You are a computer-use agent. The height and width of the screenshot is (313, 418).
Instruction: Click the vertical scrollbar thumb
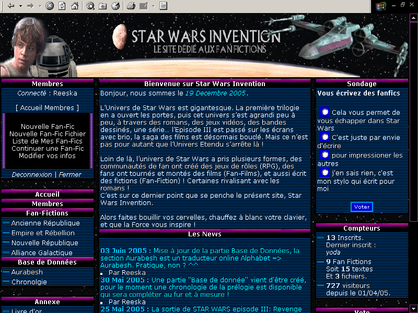[413, 122]
